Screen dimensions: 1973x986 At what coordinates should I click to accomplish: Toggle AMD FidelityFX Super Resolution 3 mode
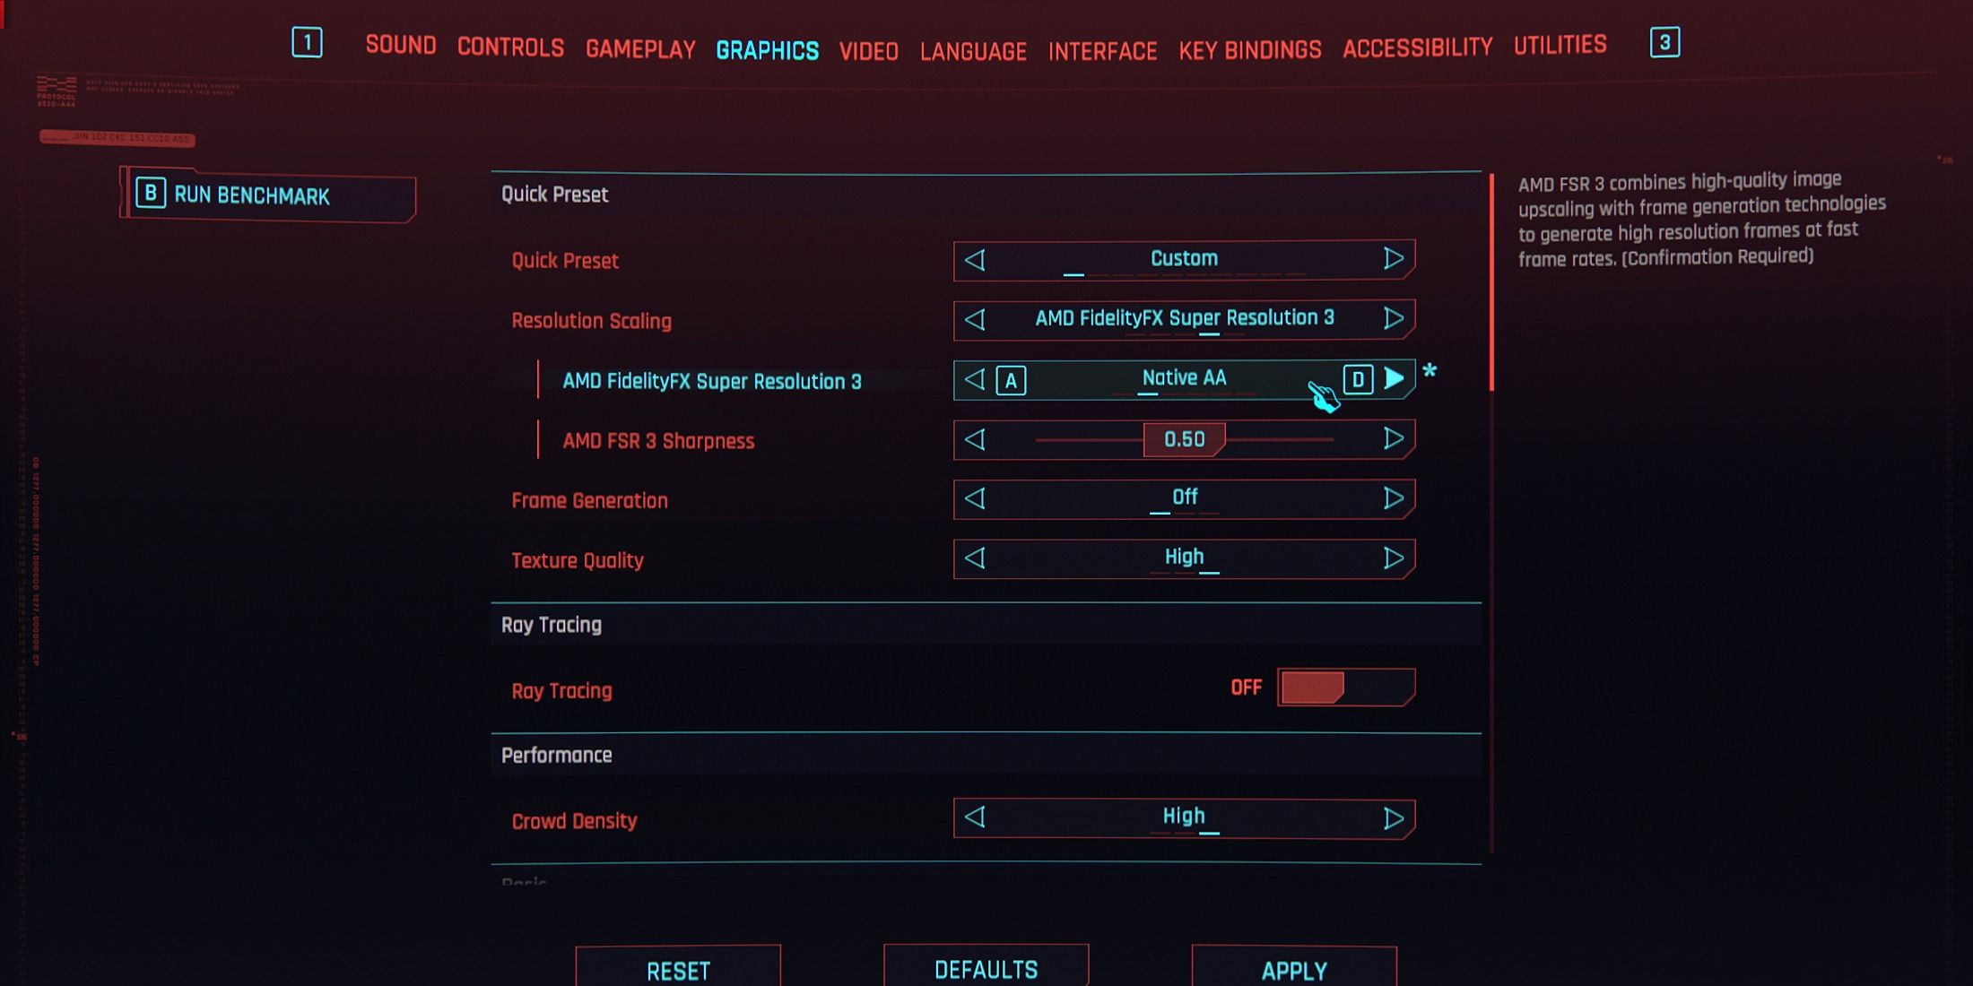click(x=1395, y=378)
